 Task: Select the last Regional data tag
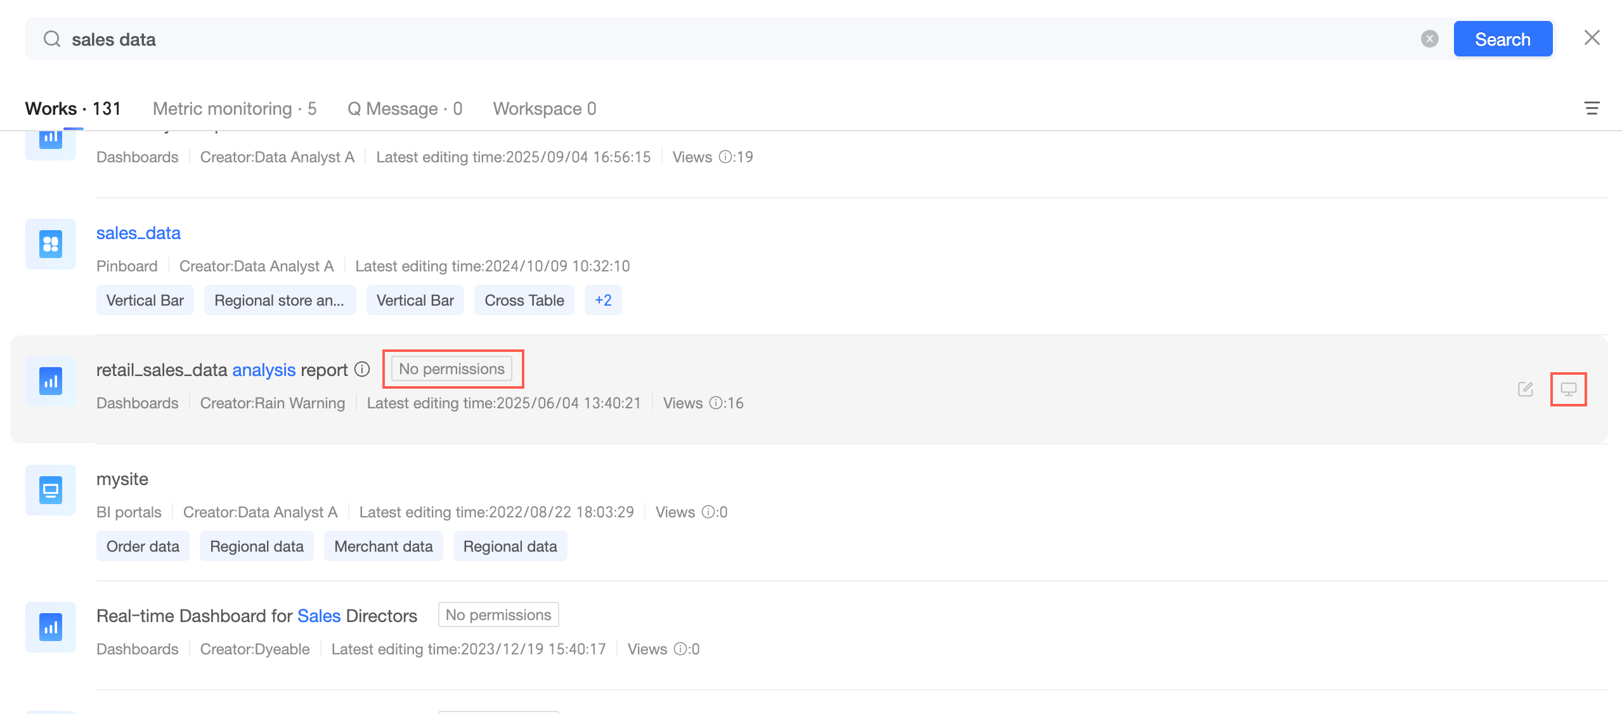(x=510, y=547)
